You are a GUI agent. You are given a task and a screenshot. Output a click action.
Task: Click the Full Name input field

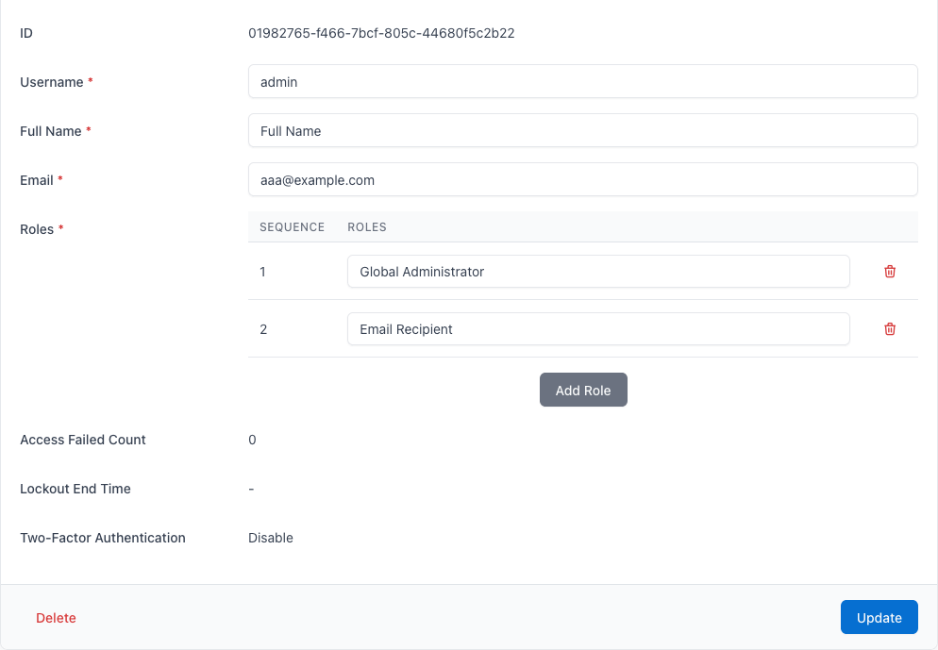coord(581,130)
